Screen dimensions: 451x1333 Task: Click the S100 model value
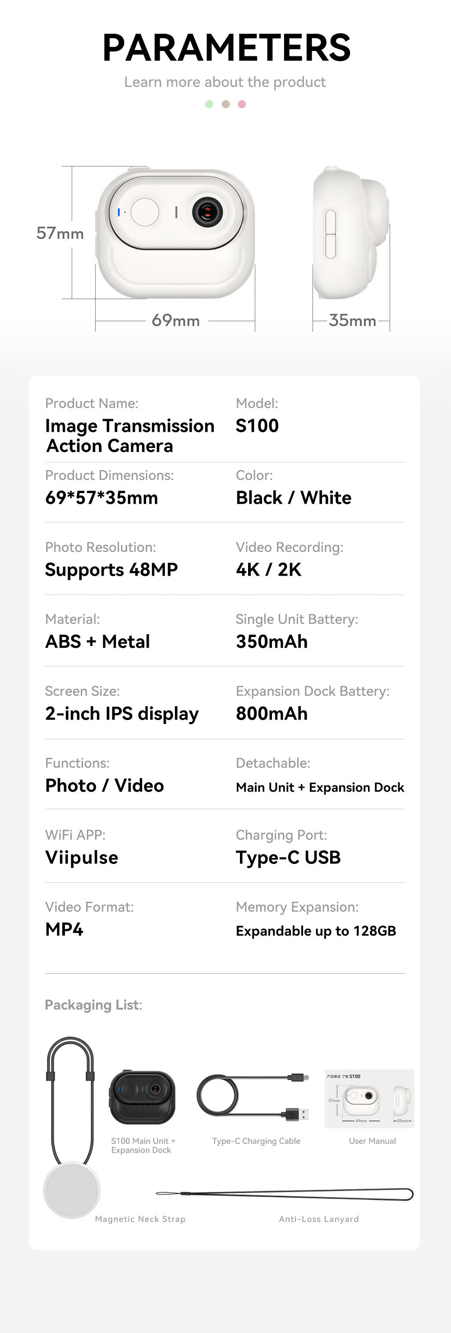click(257, 425)
